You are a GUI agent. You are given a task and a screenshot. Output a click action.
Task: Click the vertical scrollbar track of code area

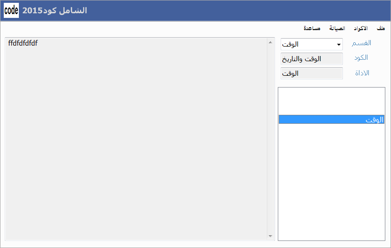pyautogui.click(x=270, y=139)
